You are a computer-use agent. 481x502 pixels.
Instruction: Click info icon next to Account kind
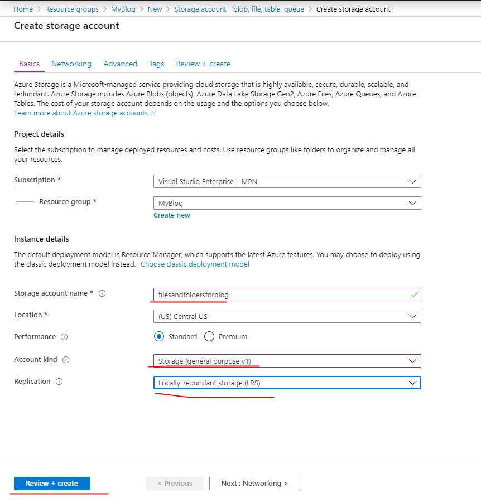coord(66,360)
